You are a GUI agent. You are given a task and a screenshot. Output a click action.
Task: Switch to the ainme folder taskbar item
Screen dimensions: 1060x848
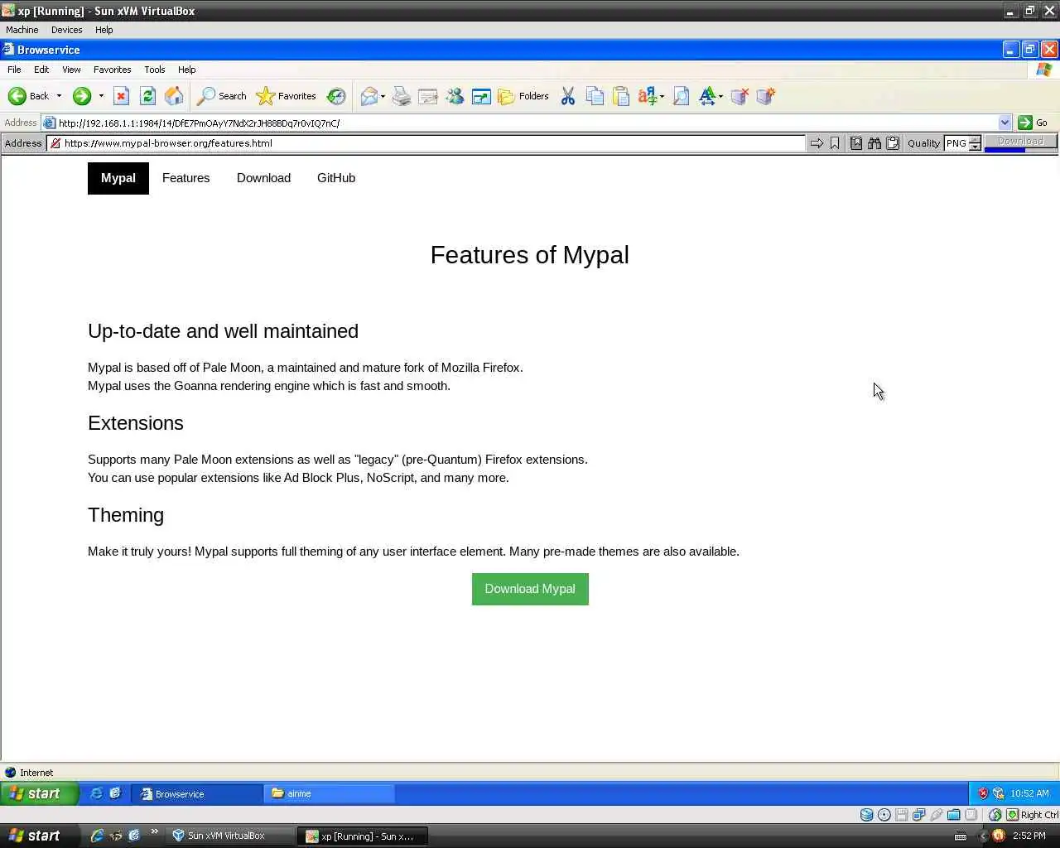pyautogui.click(x=330, y=793)
